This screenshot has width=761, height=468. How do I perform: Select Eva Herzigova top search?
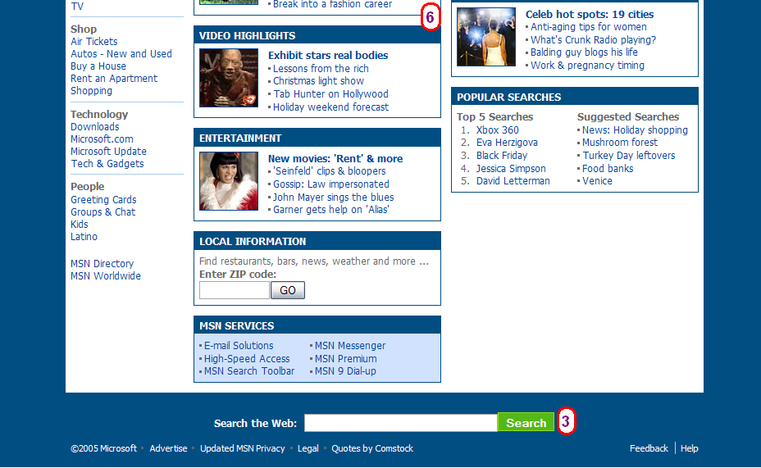(x=507, y=143)
